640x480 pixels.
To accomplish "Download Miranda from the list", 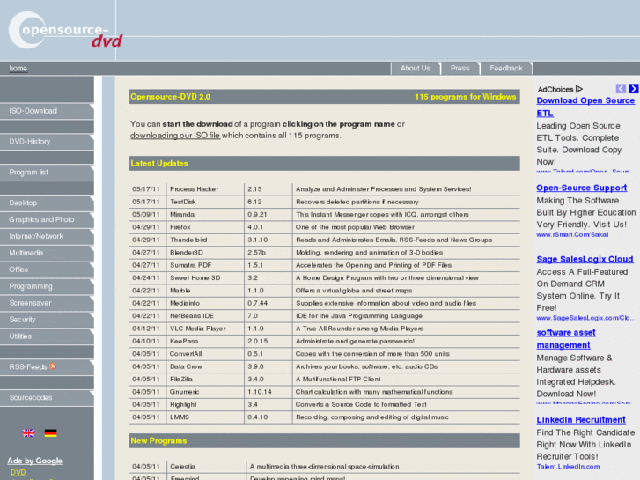I will 182,215.
